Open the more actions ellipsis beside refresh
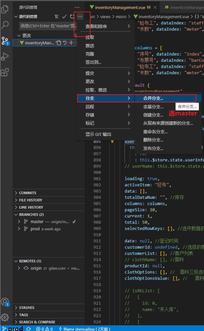204x331 pixels. coord(80,16)
